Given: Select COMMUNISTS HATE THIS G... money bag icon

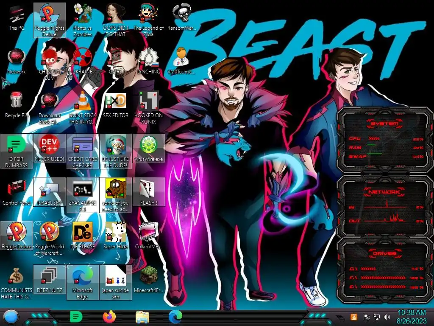Looking at the screenshot, I should pyautogui.click(x=17, y=283).
